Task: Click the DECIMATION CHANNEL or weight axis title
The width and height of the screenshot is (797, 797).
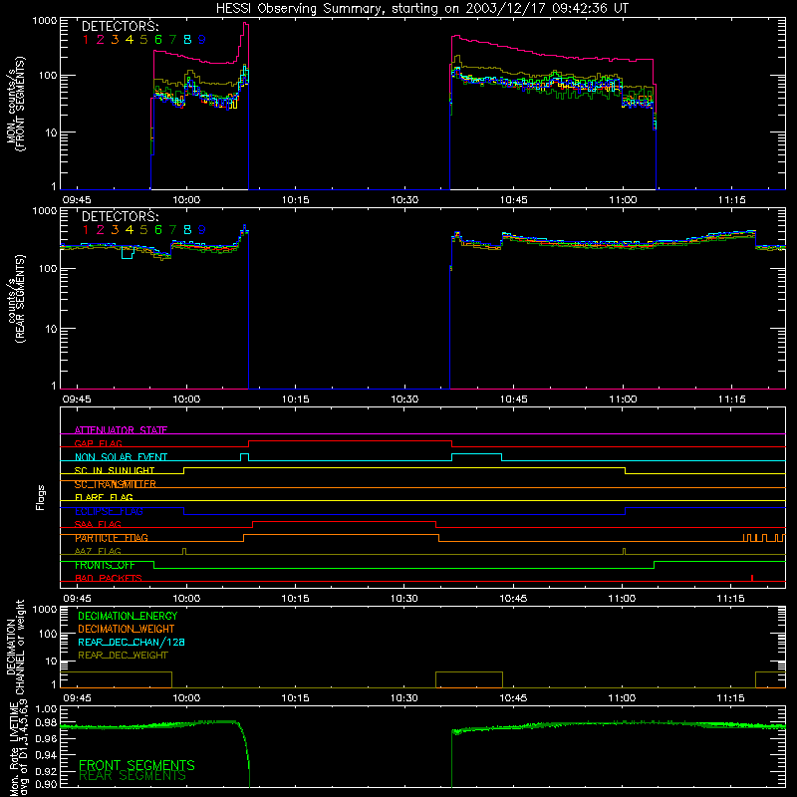Action: [x=15, y=647]
